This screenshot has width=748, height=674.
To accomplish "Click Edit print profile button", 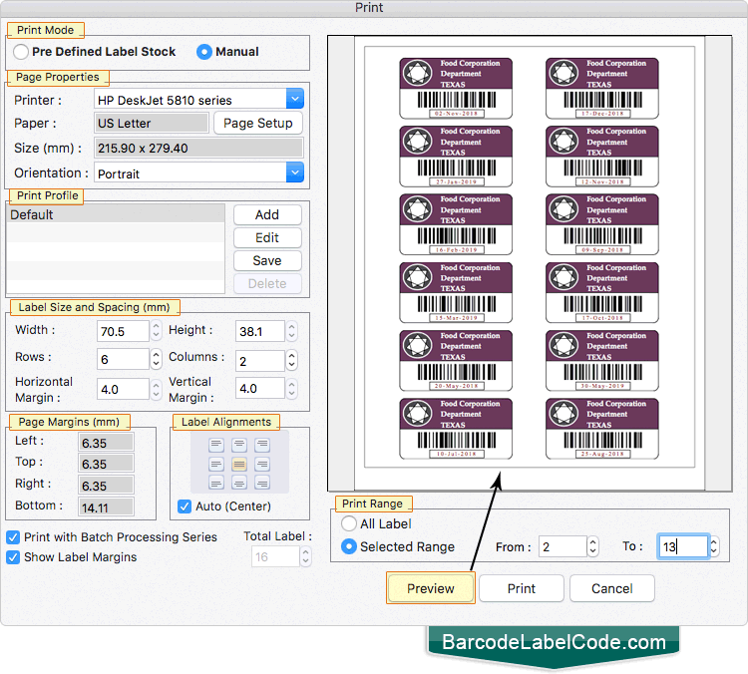I will pyautogui.click(x=267, y=237).
